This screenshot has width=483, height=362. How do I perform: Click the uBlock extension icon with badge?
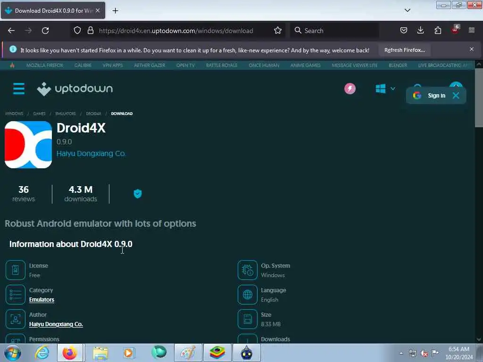(x=455, y=30)
